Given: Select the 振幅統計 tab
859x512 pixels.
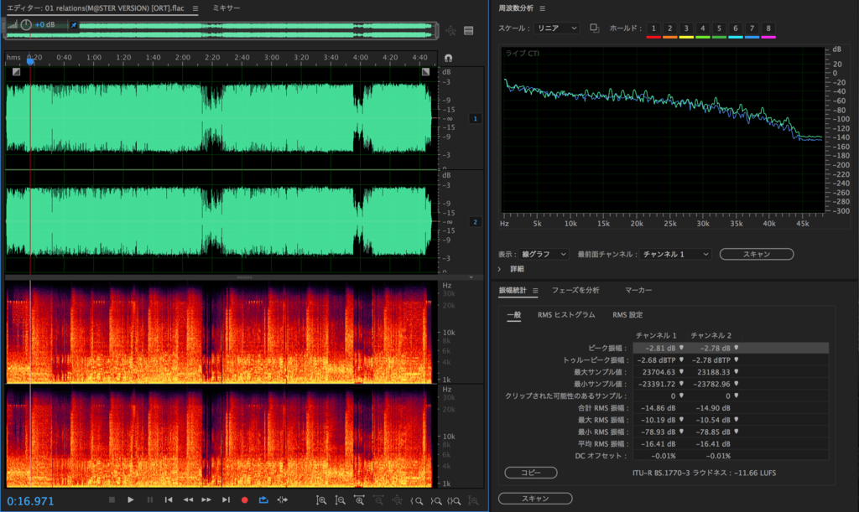Looking at the screenshot, I should tap(513, 291).
